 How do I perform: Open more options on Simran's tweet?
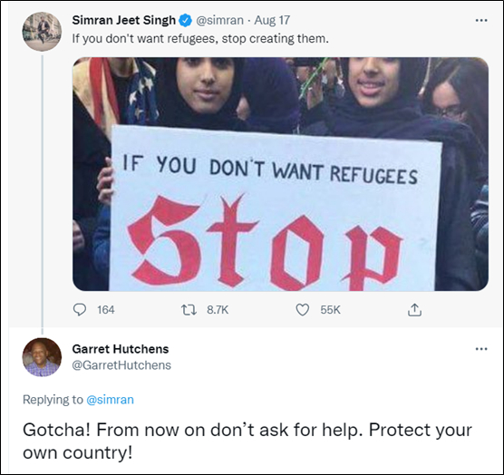(x=481, y=21)
